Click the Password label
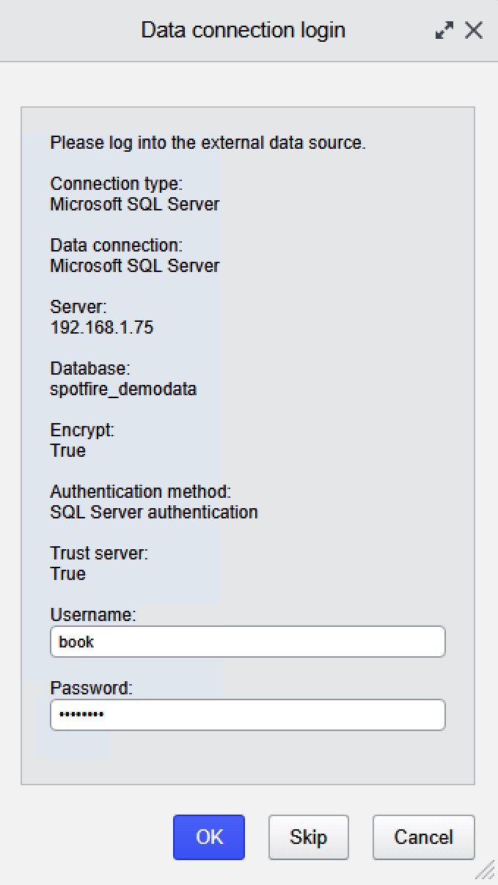Image resolution: width=498 pixels, height=885 pixels. [x=92, y=688]
